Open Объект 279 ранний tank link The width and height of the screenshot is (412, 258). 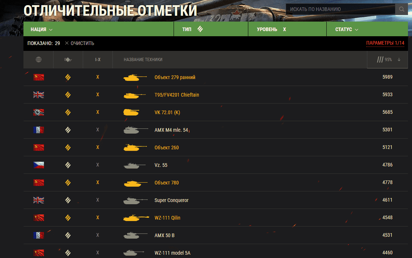click(x=175, y=78)
